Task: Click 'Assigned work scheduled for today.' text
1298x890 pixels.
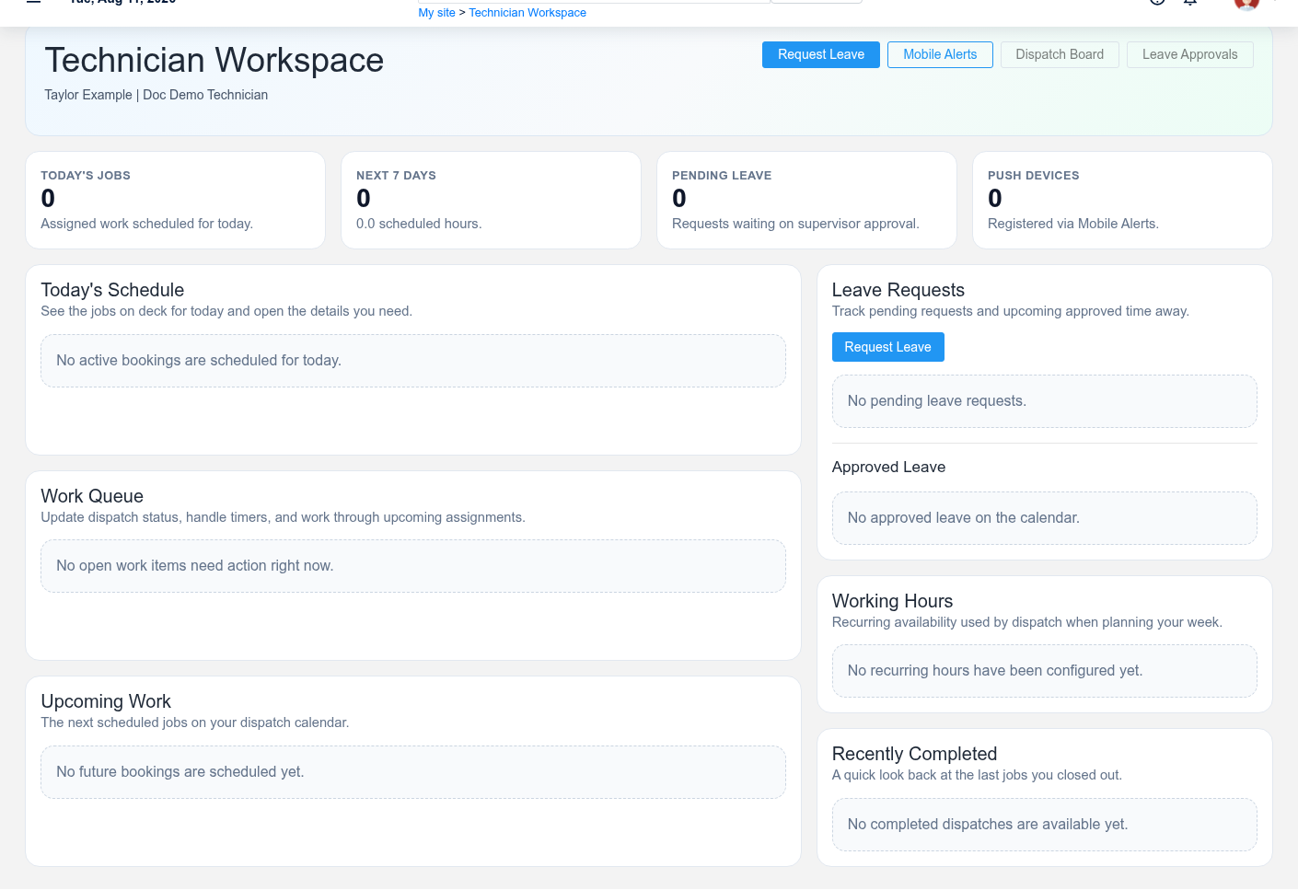Action: click(x=146, y=224)
